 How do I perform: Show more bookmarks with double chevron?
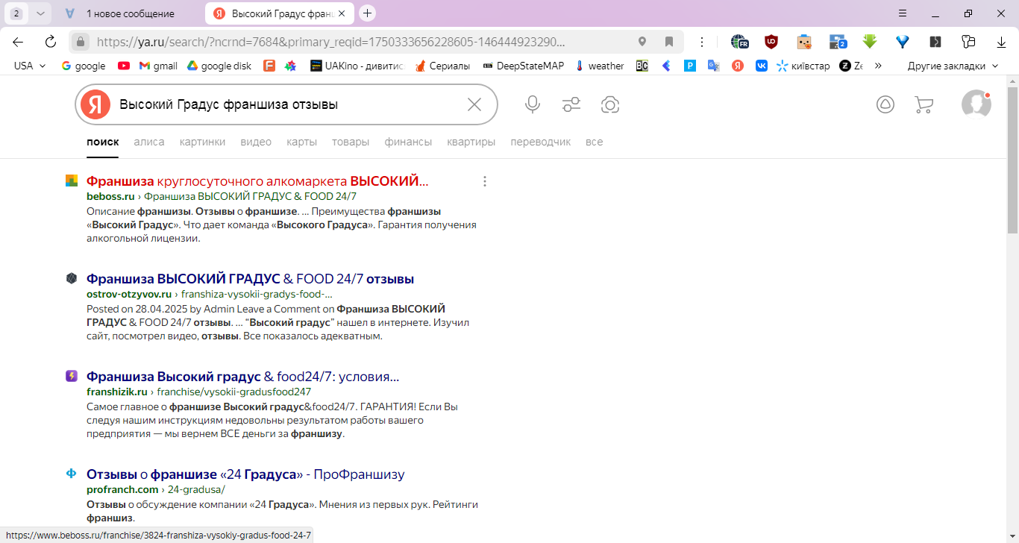tap(878, 66)
